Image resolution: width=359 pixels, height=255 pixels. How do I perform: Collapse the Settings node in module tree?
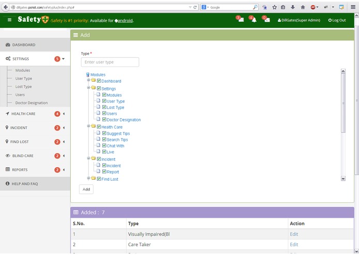tap(88, 88)
